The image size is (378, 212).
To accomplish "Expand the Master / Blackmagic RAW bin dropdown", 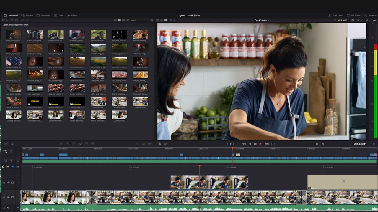I will pyautogui.click(x=6, y=20).
